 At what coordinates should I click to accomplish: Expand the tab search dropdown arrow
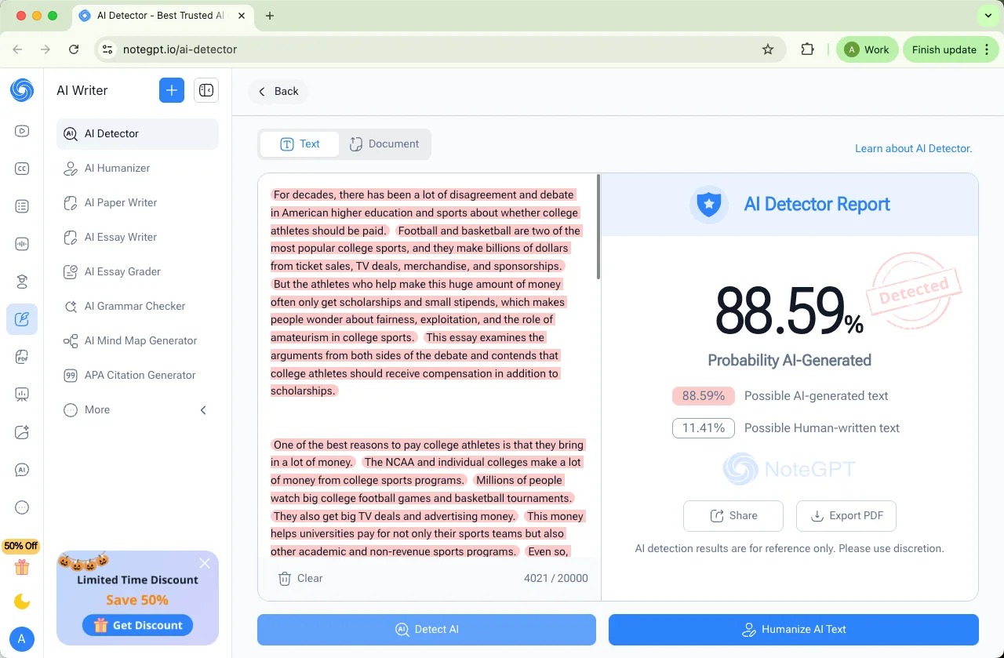coord(987,16)
